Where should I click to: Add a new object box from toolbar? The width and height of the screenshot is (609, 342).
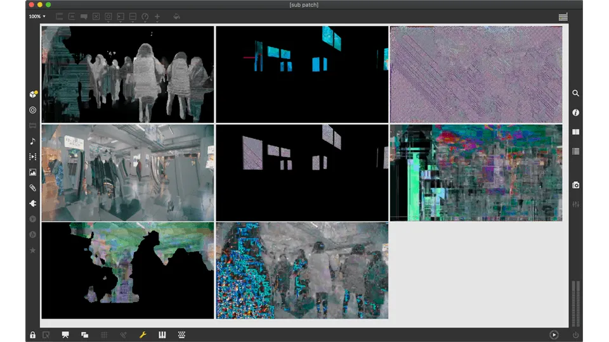pos(60,16)
